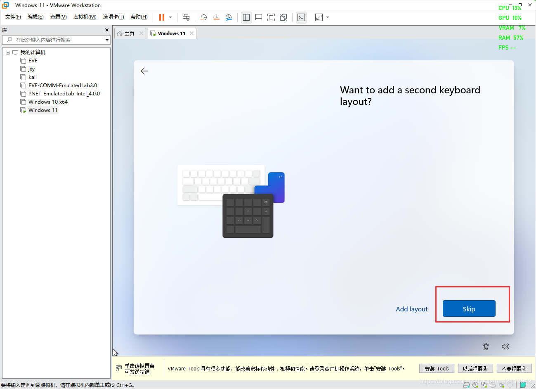
Task: Click the back arrow in setup
Action: click(x=144, y=71)
